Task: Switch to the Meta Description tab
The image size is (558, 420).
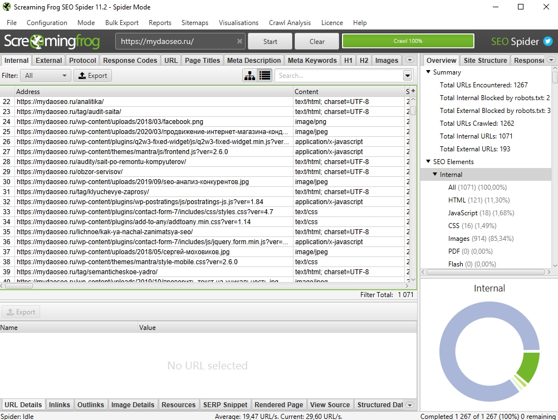Action: pos(254,60)
